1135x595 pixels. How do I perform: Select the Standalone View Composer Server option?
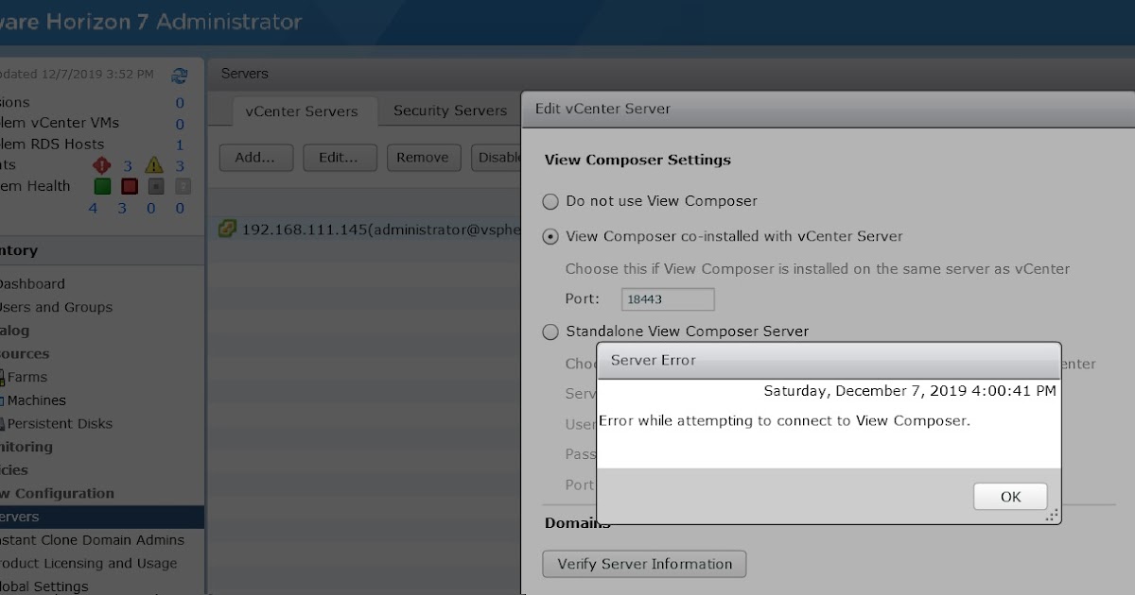[550, 331]
